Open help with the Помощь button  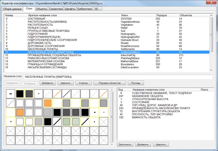(x=136, y=83)
